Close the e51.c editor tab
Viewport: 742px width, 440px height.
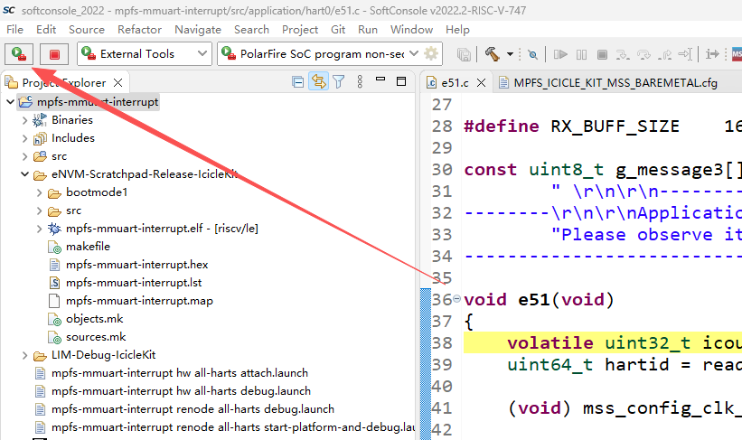coord(481,83)
